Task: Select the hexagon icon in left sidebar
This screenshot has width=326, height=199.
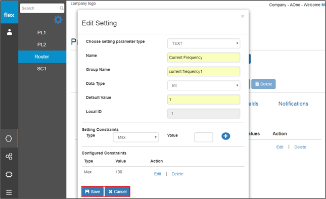Action: click(9, 138)
